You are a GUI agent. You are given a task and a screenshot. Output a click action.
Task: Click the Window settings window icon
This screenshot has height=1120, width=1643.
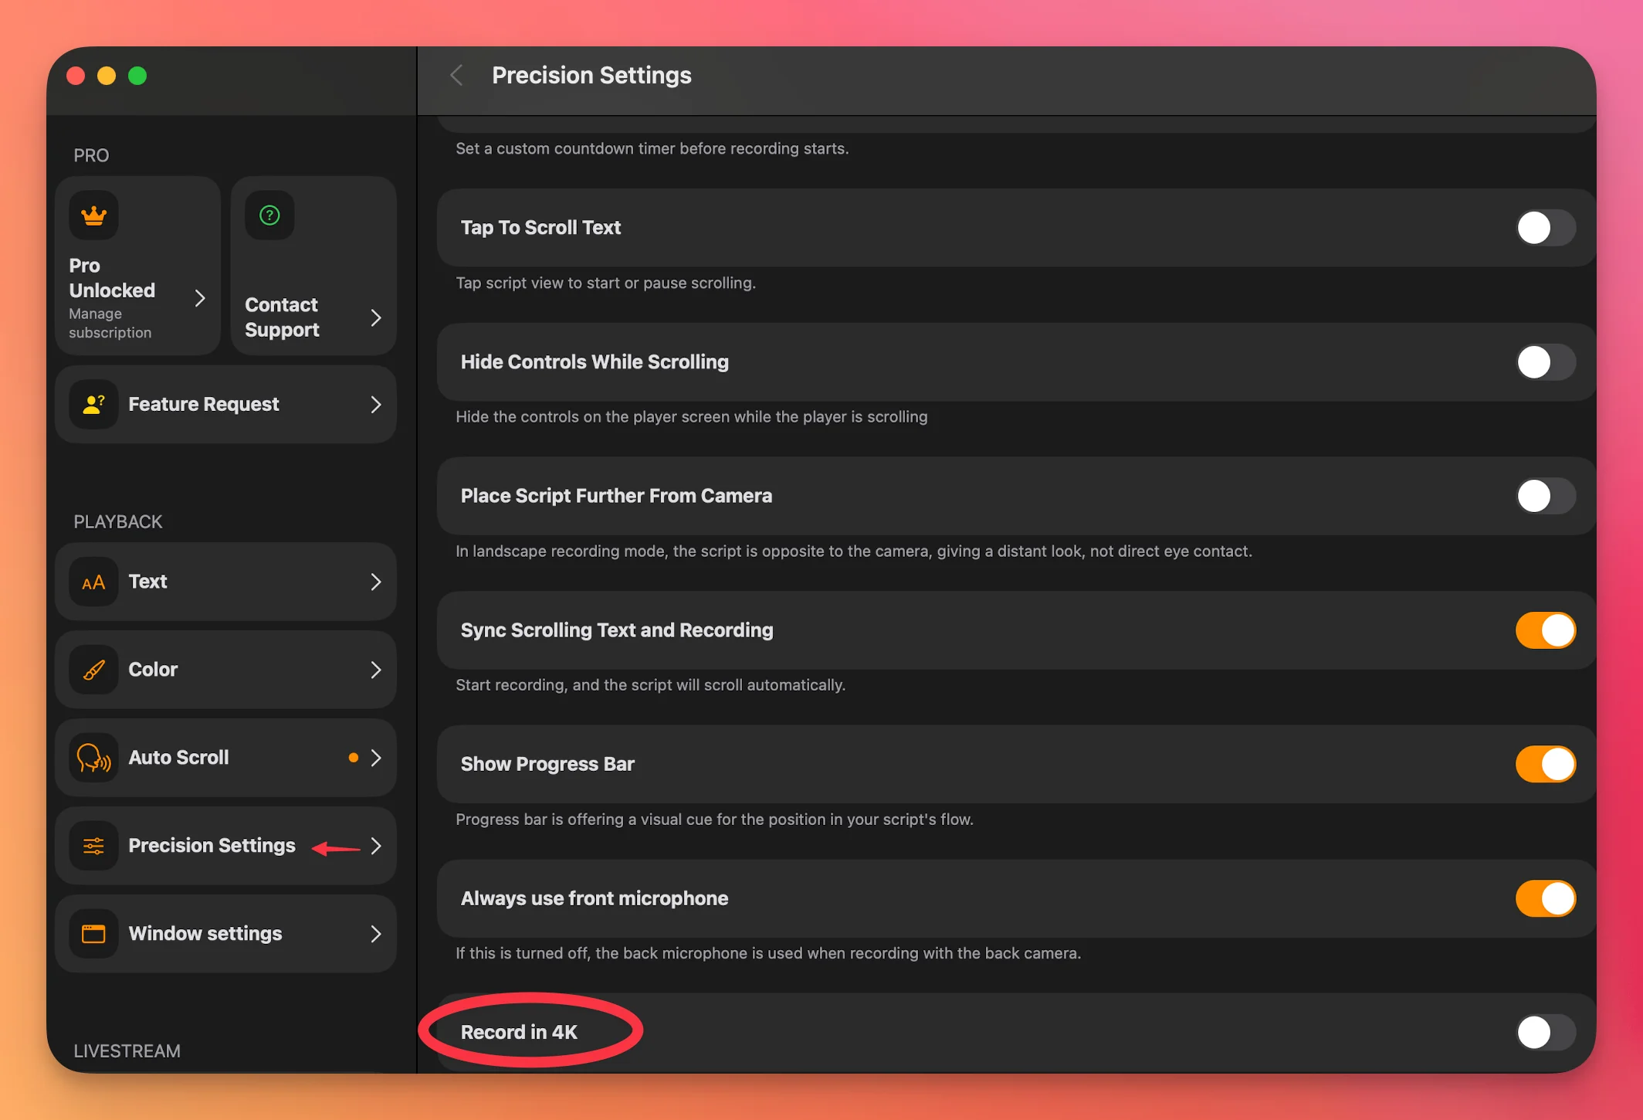tap(93, 934)
